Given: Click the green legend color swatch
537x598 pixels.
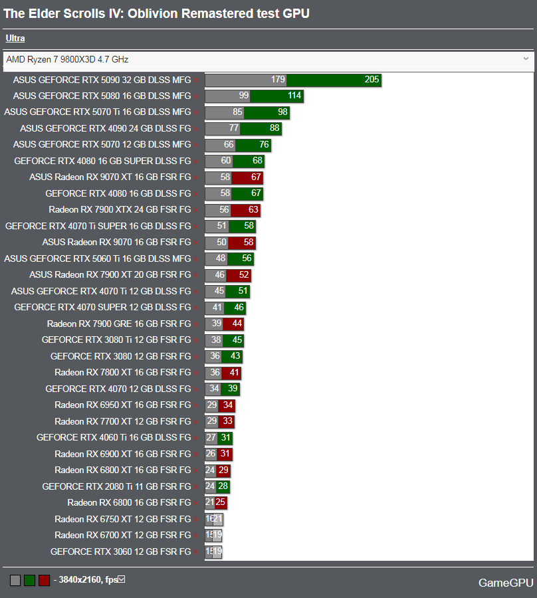Looking at the screenshot, I should 30,581.
